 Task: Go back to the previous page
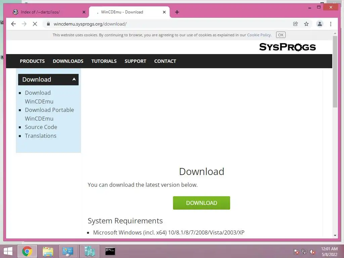click(13, 24)
